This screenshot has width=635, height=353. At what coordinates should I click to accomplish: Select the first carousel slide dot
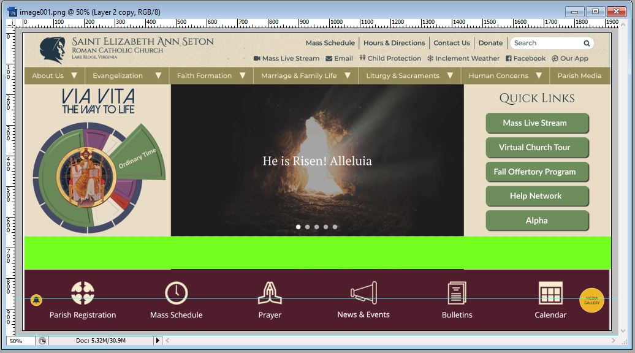pos(298,227)
